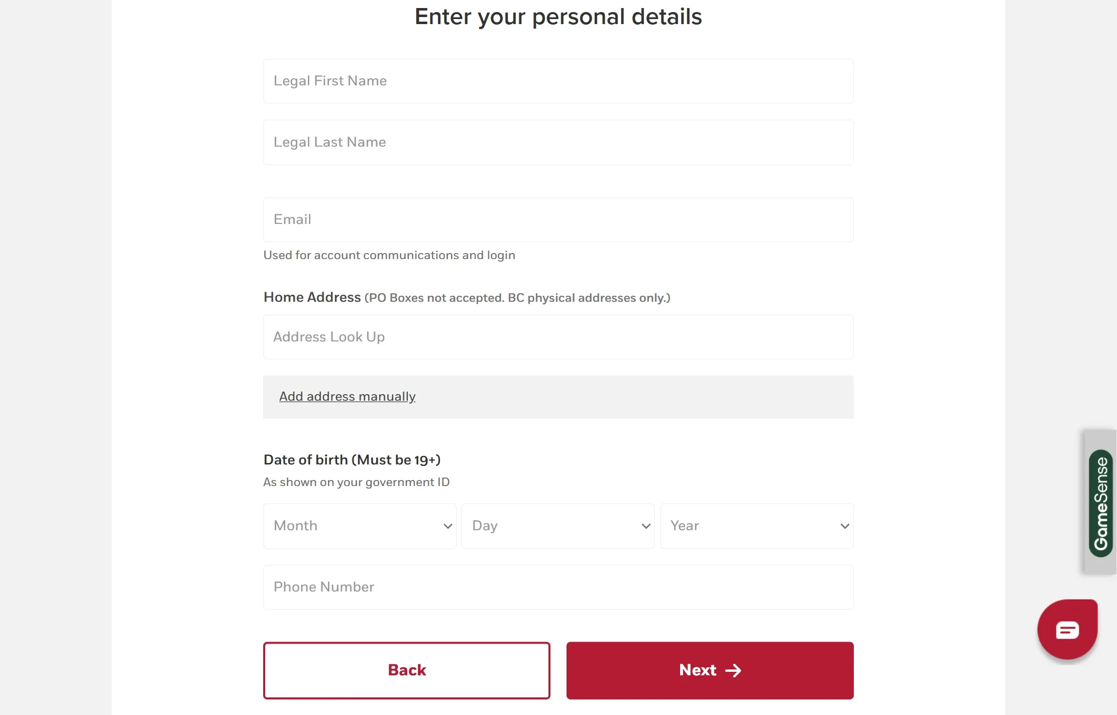Click the Address Look Up field
Screen dimensions: 1117x715
(x=558, y=337)
